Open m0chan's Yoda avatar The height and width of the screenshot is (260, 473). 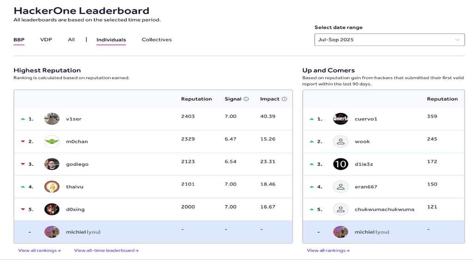(52, 141)
